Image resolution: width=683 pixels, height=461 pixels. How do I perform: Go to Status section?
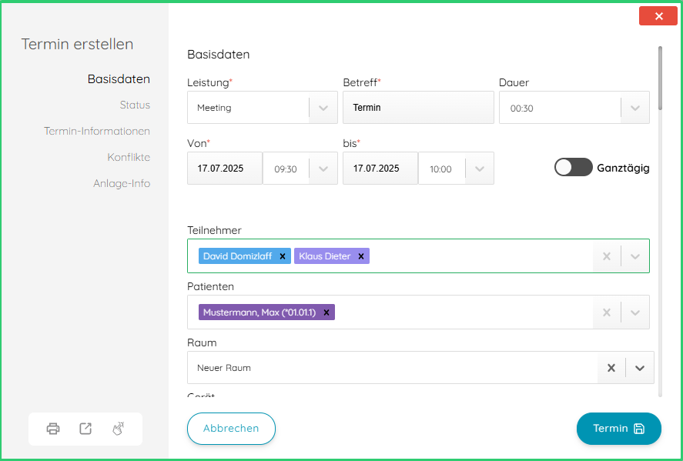click(x=135, y=105)
